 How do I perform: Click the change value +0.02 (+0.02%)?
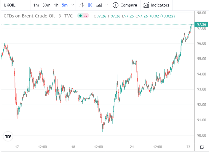tap(162, 16)
